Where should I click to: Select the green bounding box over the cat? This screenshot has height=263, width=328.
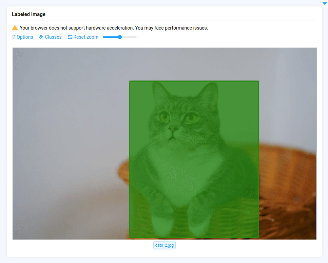tap(194, 159)
